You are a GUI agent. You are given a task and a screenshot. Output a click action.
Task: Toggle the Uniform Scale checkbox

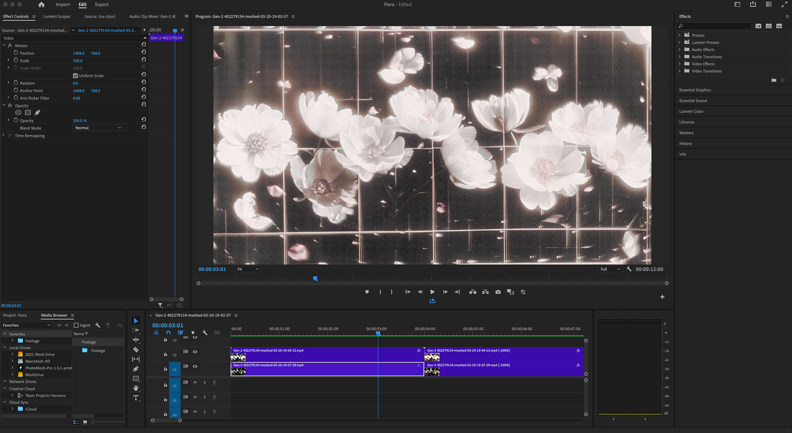point(75,76)
